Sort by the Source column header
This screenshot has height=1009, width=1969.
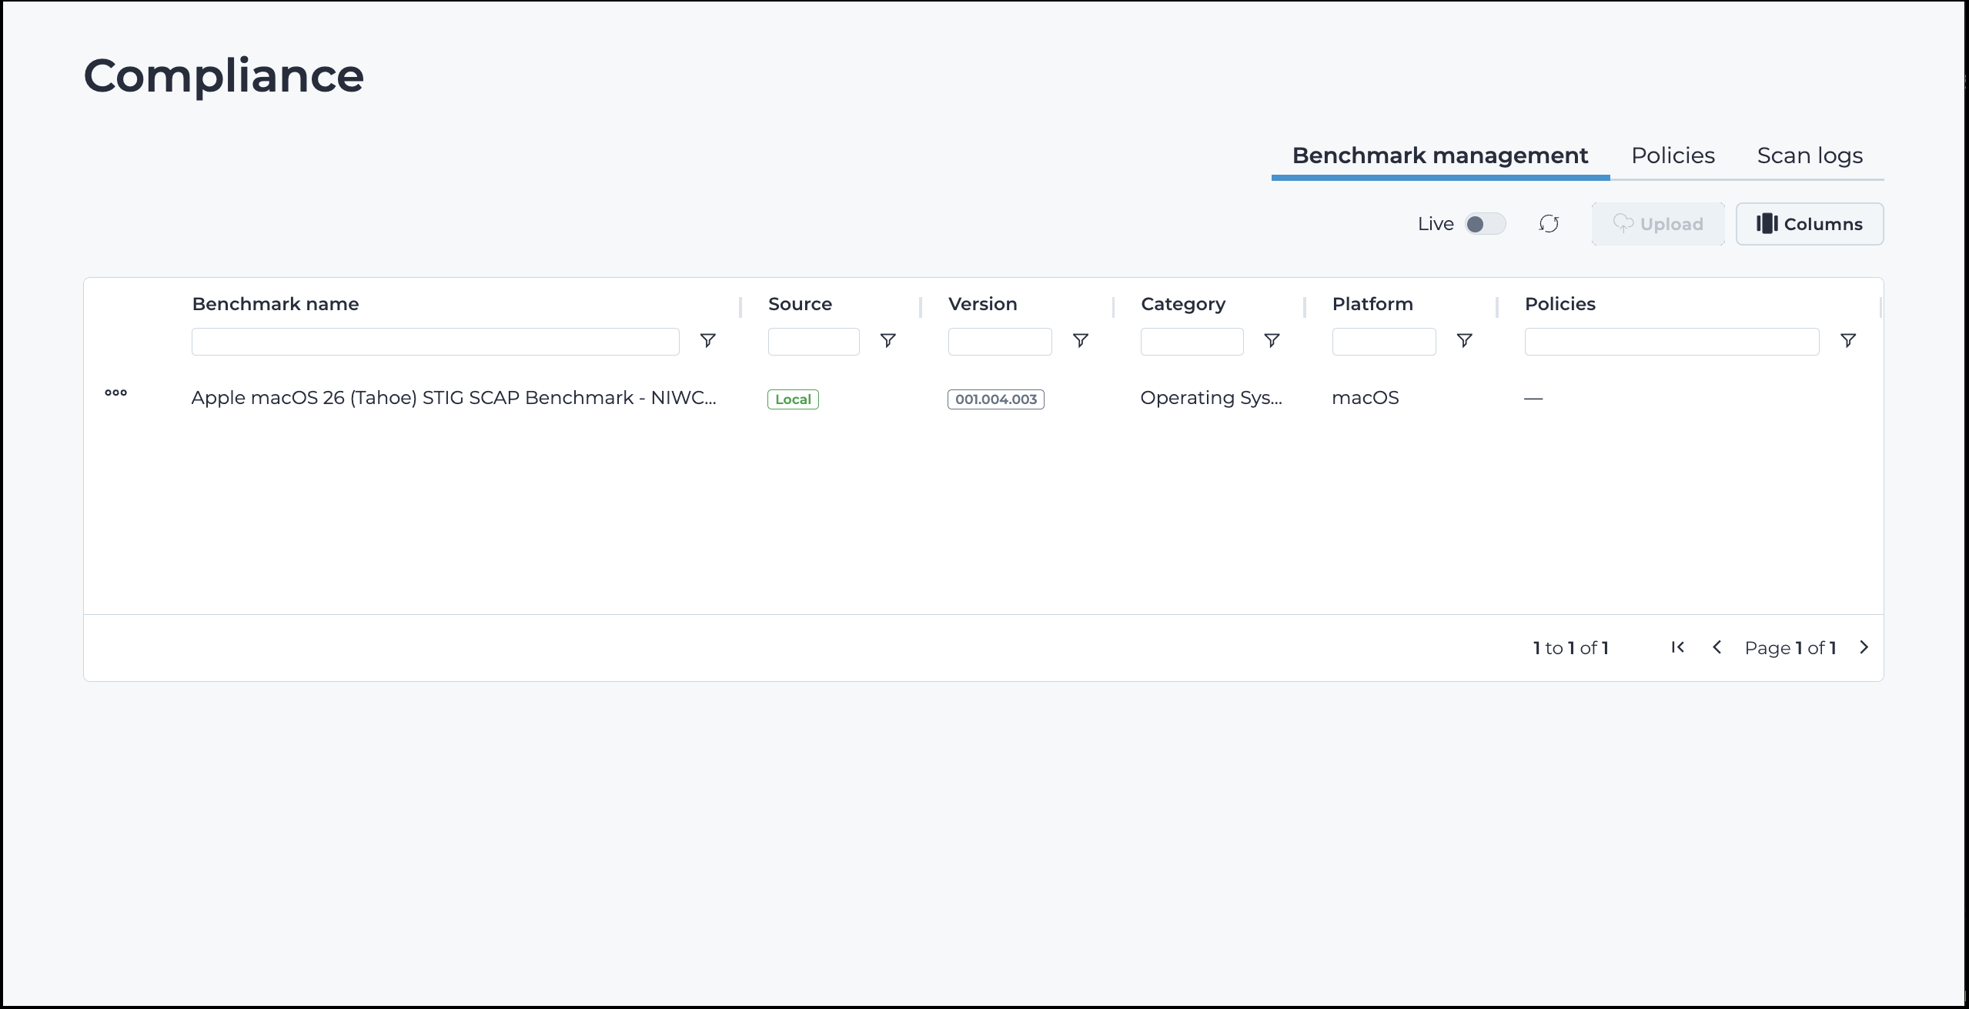(x=800, y=304)
